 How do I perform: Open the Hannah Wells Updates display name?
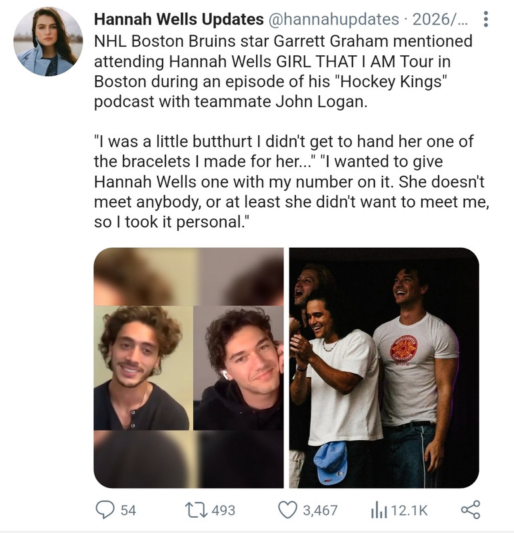[179, 19]
